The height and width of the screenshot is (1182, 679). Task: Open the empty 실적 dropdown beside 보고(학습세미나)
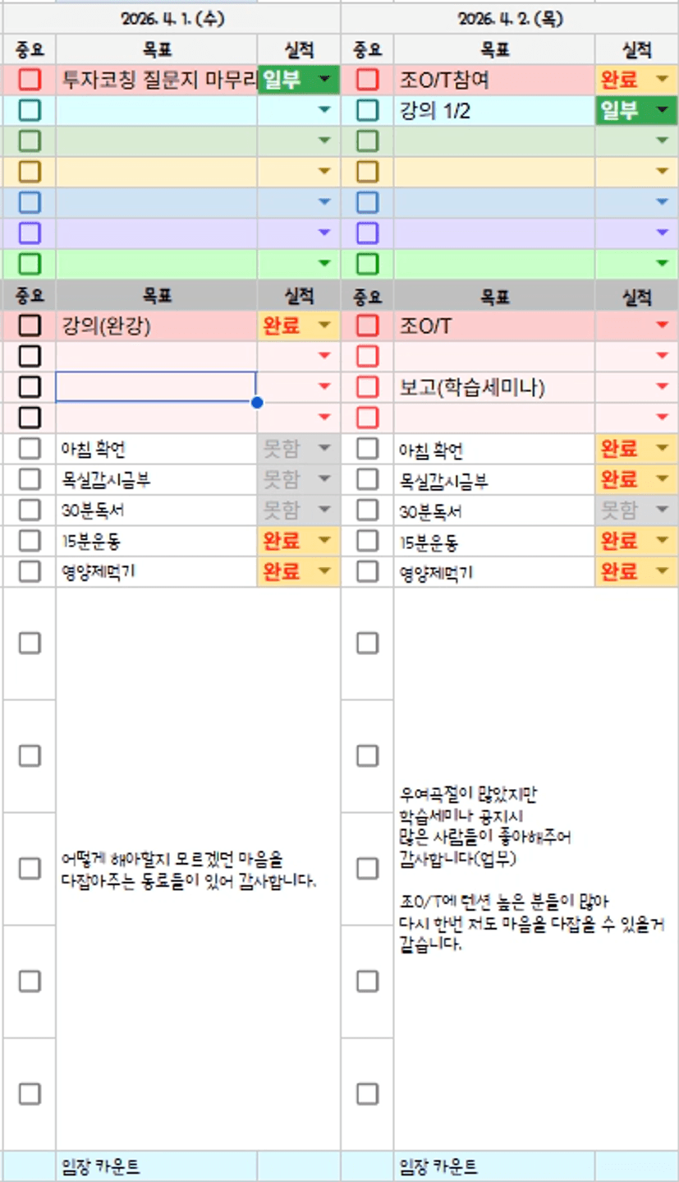click(663, 387)
